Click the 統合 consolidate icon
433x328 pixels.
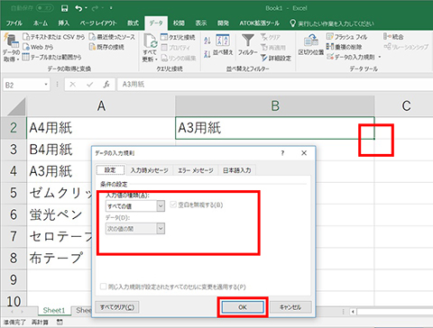pos(387,37)
